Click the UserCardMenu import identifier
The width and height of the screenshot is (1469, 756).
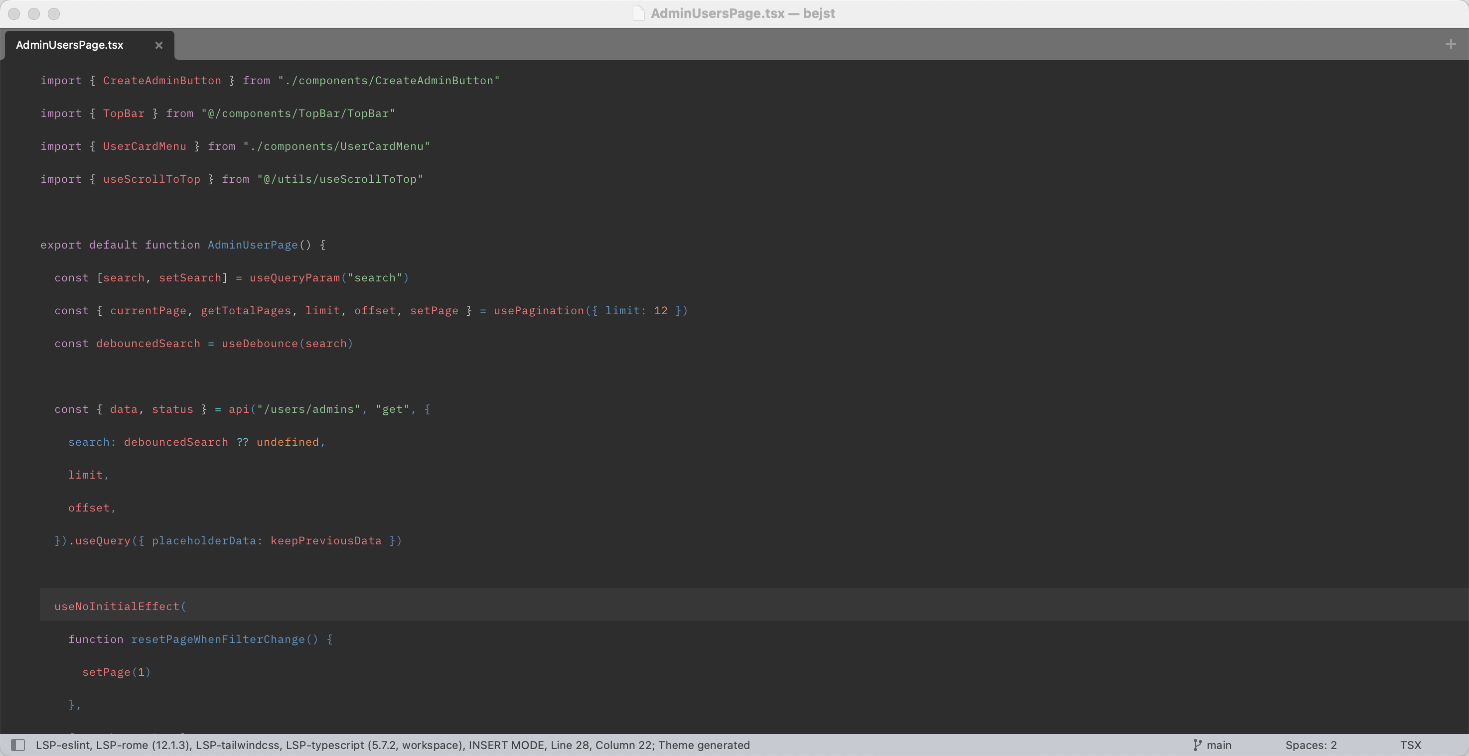point(145,146)
